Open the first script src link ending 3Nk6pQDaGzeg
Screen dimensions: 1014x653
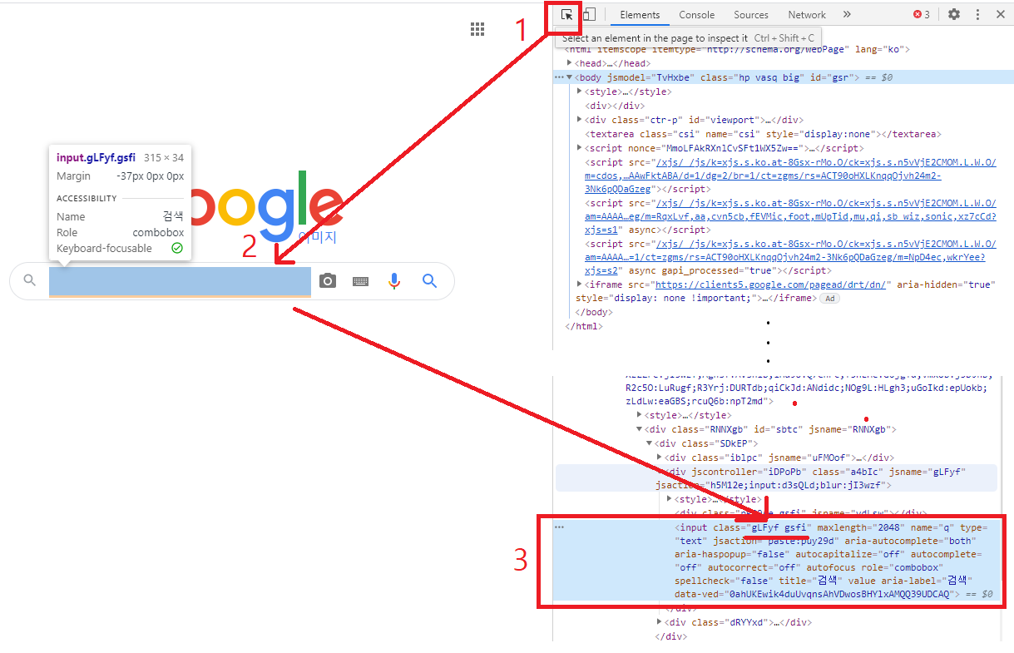(x=791, y=176)
